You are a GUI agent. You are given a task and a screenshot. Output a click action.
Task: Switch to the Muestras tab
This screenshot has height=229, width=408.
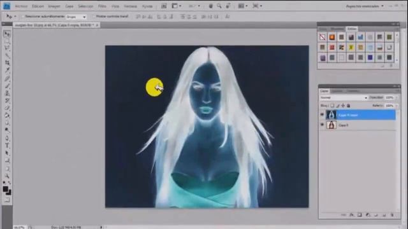pos(337,29)
